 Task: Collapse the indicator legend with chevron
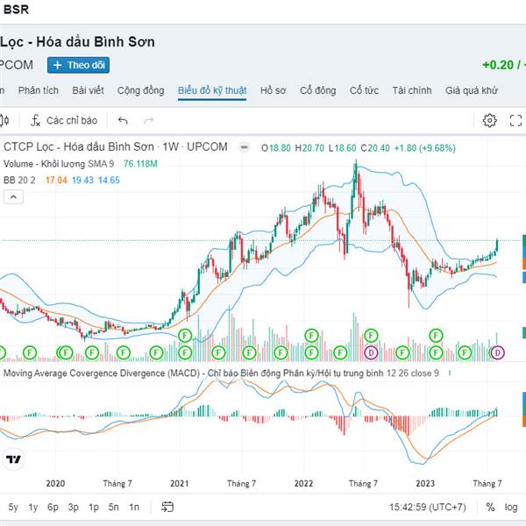click(x=13, y=197)
